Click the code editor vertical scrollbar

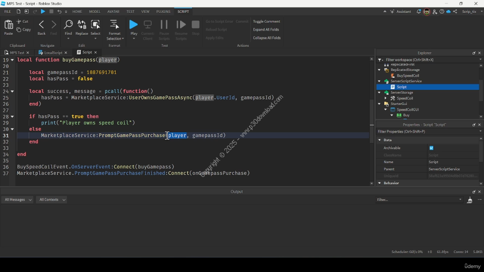(x=372, y=121)
